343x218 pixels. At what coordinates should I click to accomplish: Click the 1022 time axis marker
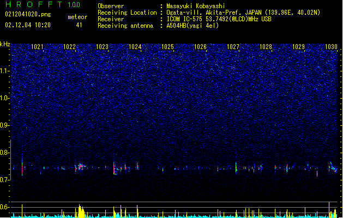point(69,47)
